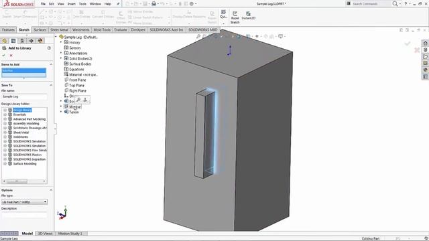Screen dimensions: 429x241
Task: Open the ConfigurationManager tab icon
Action: [22, 41]
